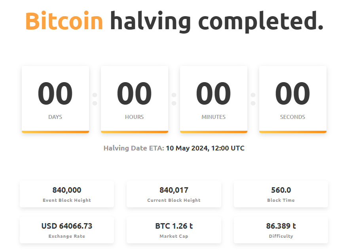Click the orange Bitcoin heading word
Image resolution: width=353 pixels, height=250 pixels.
tap(64, 21)
